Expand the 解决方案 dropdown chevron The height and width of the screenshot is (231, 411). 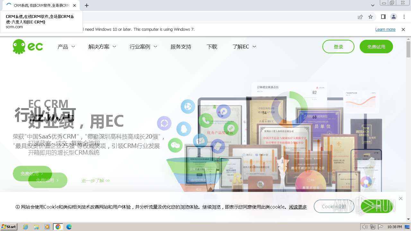[114, 47]
